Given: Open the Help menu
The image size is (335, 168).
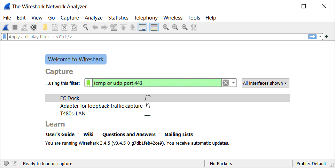Looking at the screenshot, I should (211, 18).
